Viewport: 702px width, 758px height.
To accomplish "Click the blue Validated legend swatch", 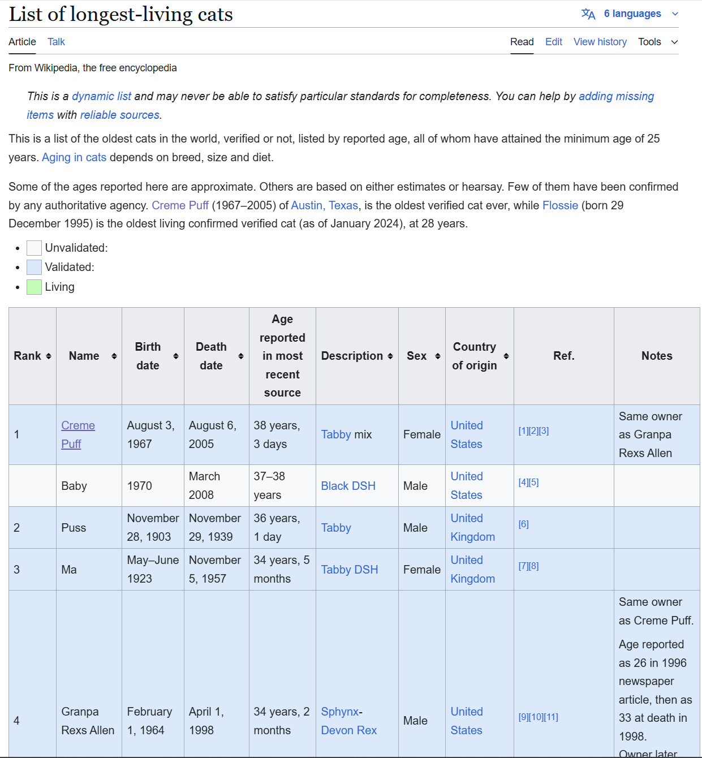I will coord(35,267).
